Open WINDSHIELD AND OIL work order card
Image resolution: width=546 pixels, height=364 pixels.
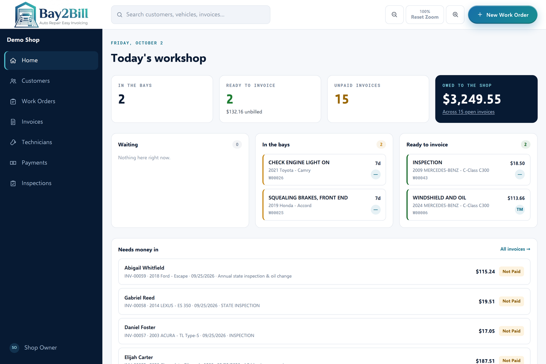pyautogui.click(x=468, y=205)
